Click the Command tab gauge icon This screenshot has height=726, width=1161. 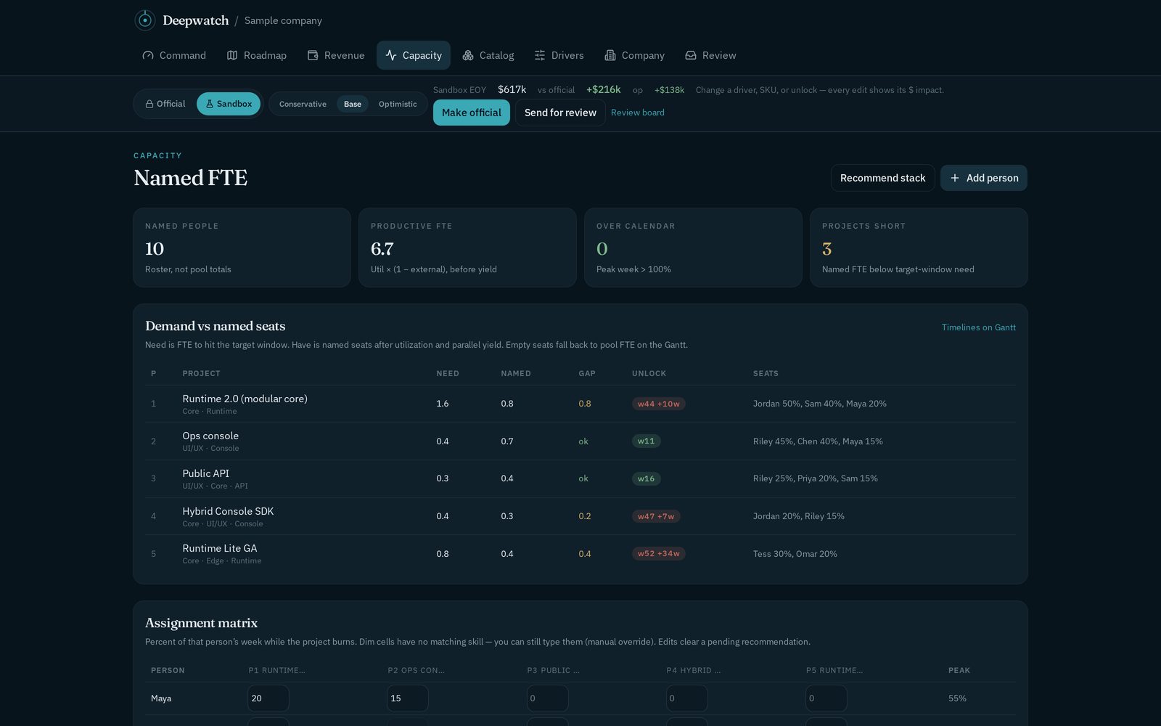148,55
